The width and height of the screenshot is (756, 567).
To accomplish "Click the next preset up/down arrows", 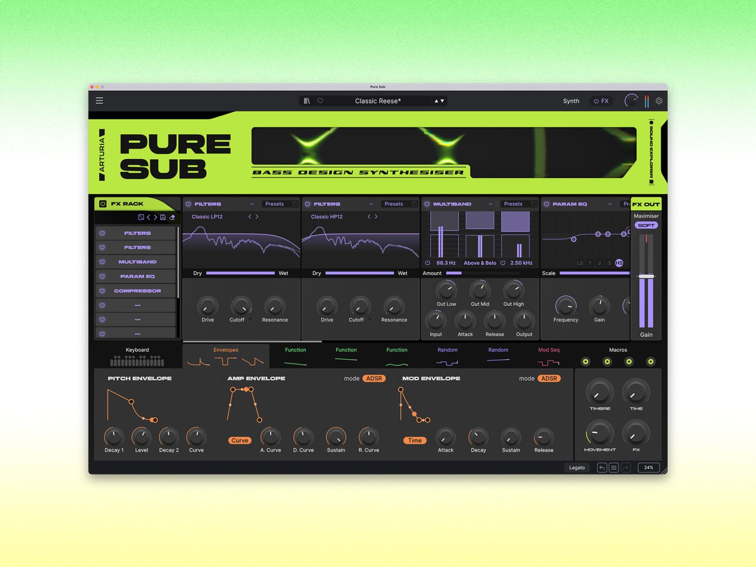I will [439, 101].
